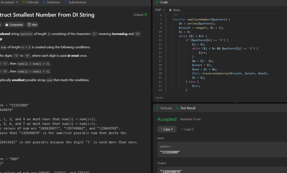The height and width of the screenshot is (173, 287).
Task: Click the Editorial book icon
Action: tap(24, 2)
